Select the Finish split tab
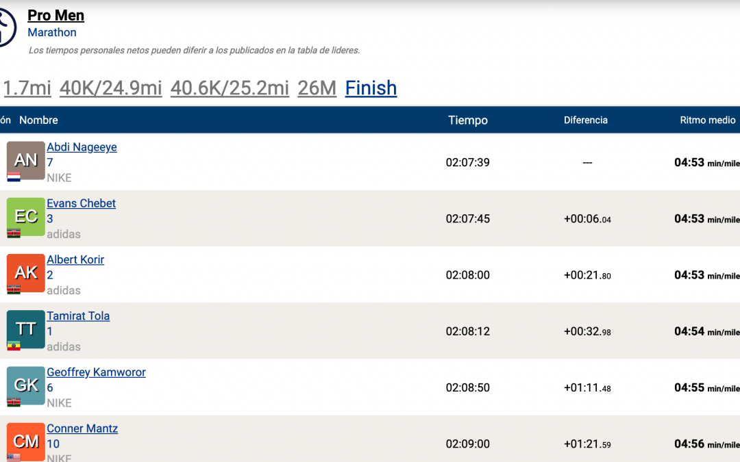This screenshot has width=740, height=462. [371, 88]
